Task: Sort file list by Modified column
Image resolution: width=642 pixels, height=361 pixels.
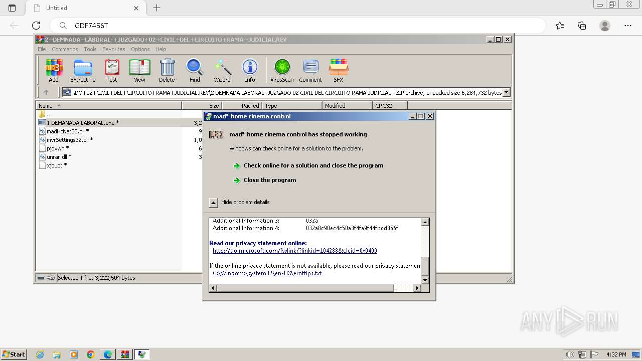Action: click(x=347, y=105)
